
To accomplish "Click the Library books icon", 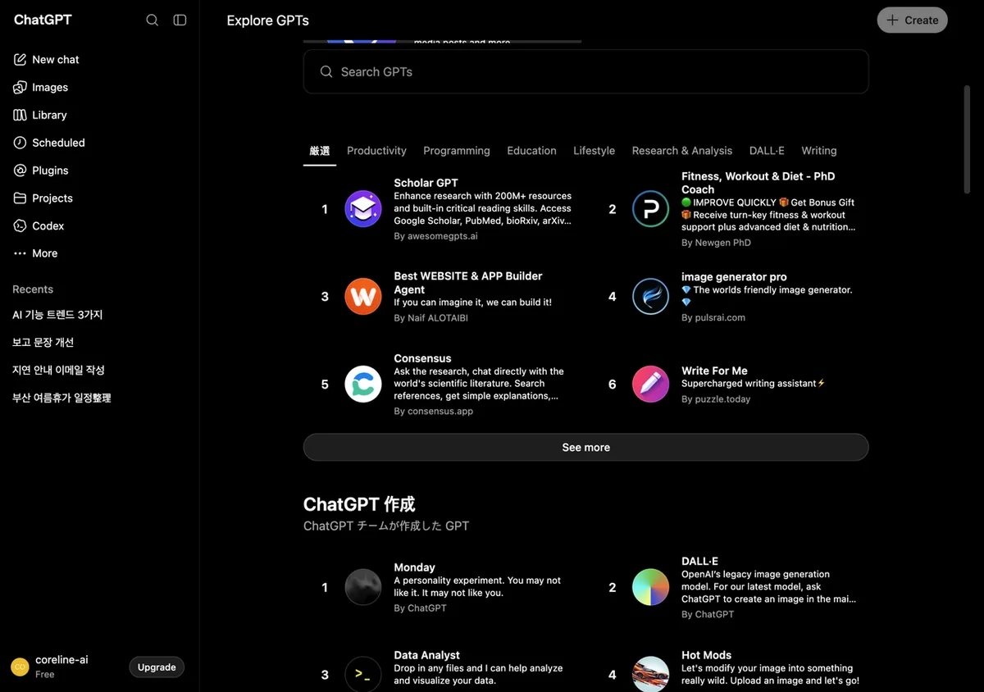I will [x=20, y=115].
